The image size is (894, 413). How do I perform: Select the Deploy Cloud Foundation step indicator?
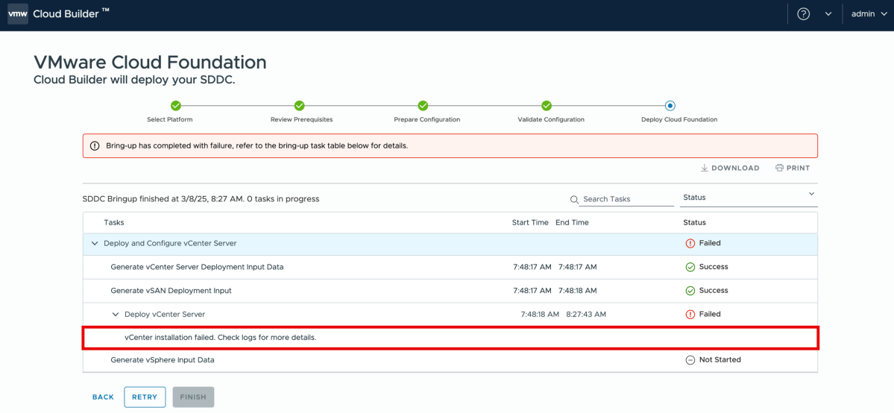coord(670,106)
